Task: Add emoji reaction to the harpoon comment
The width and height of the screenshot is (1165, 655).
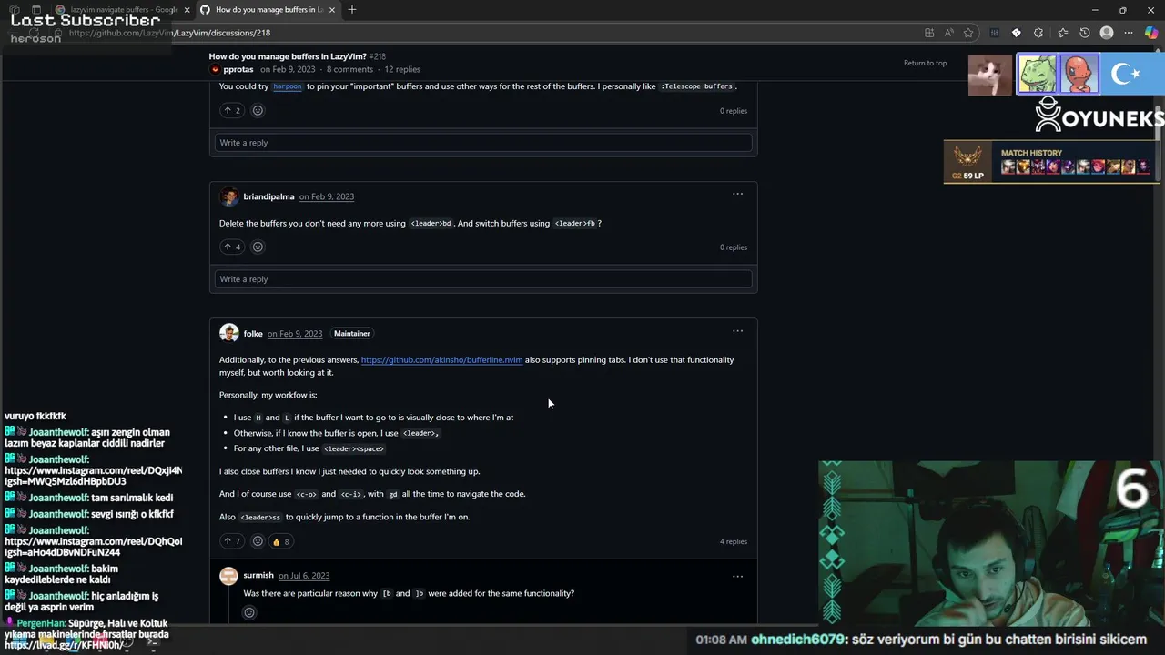Action: (258, 111)
